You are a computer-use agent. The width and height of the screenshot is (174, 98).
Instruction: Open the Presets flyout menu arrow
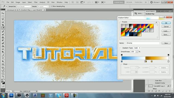point(156,22)
